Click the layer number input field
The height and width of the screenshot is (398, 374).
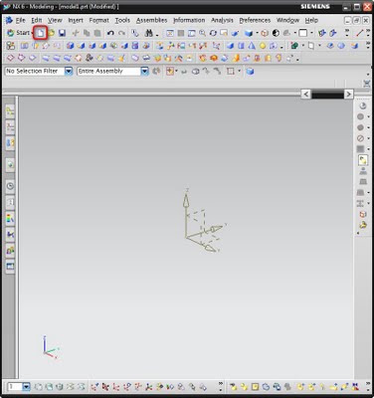(15, 387)
